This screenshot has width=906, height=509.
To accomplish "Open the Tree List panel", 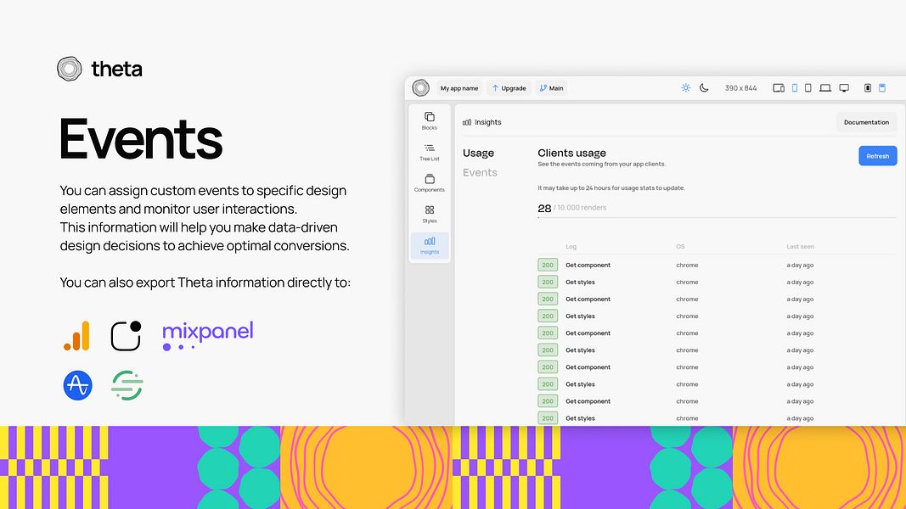I will 430,152.
